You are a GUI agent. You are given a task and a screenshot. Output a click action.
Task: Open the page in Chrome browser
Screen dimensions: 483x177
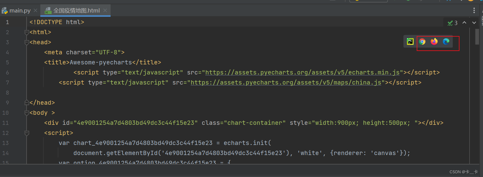tap(422, 42)
